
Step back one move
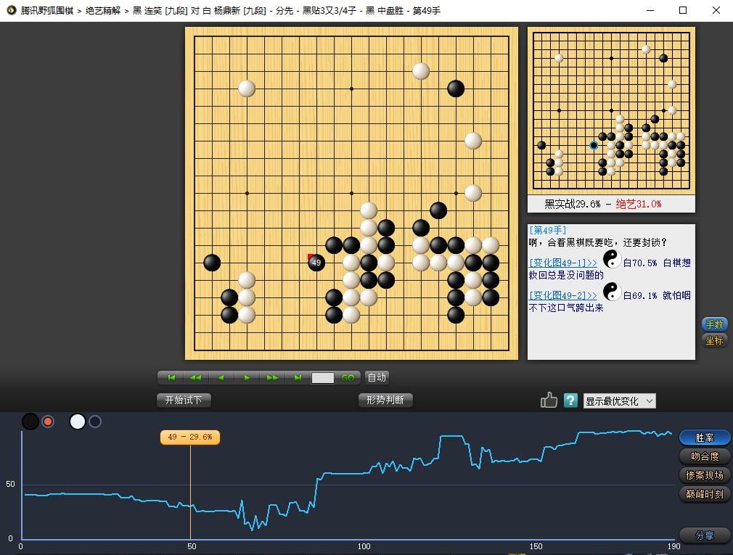(221, 378)
